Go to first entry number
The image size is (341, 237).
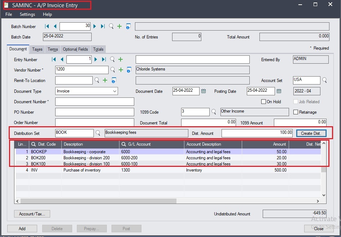point(54,59)
